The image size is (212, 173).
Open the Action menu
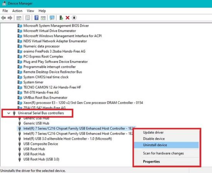pyautogui.click(x=17, y=11)
